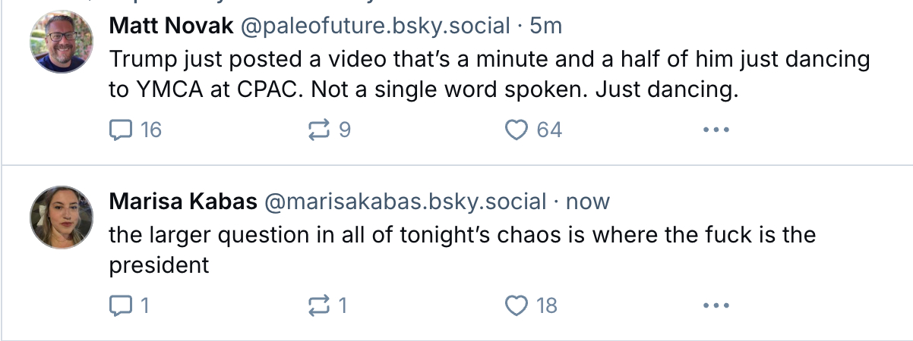Click the 'now' timestamp on Kabas's post
Image resolution: width=913 pixels, height=341 pixels.
[588, 202]
